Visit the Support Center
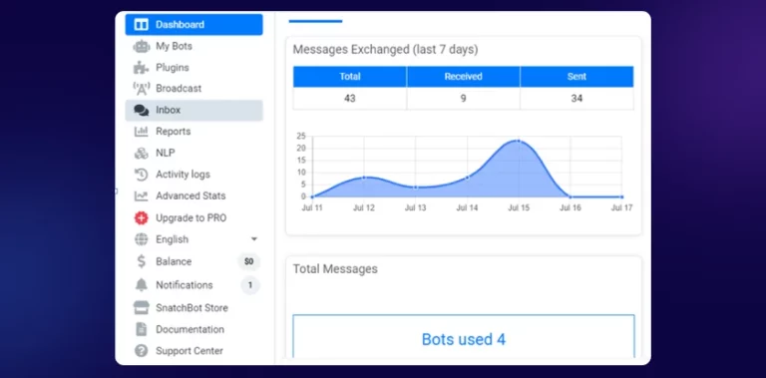766x378 pixels. point(190,351)
